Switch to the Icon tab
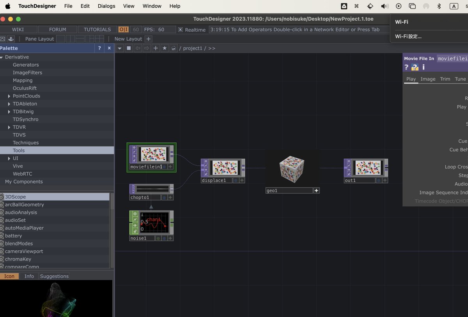 point(9,276)
